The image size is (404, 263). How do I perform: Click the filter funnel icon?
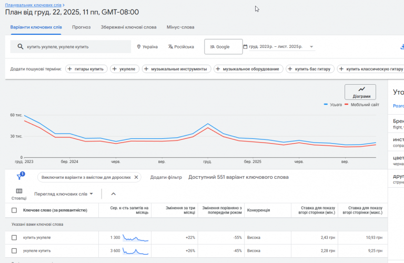[19, 177]
